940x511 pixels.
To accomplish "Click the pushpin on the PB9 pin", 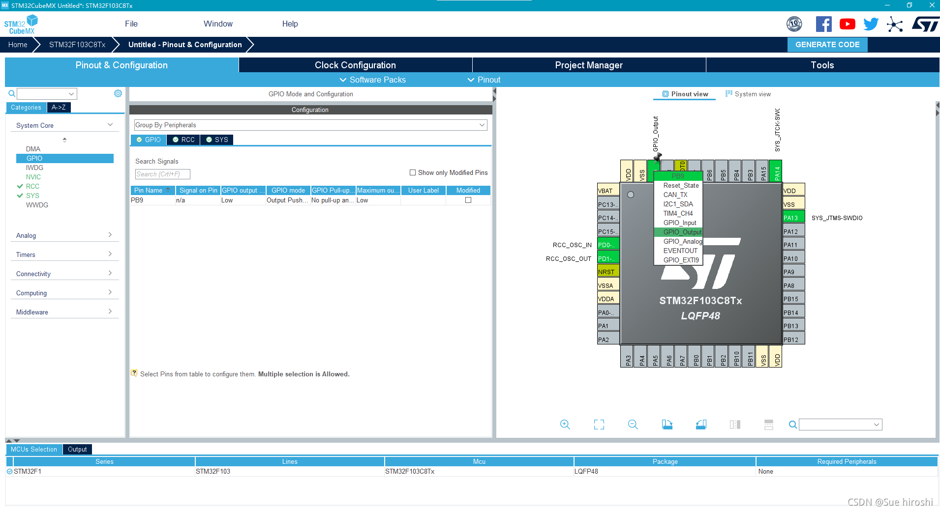I will pyautogui.click(x=658, y=157).
